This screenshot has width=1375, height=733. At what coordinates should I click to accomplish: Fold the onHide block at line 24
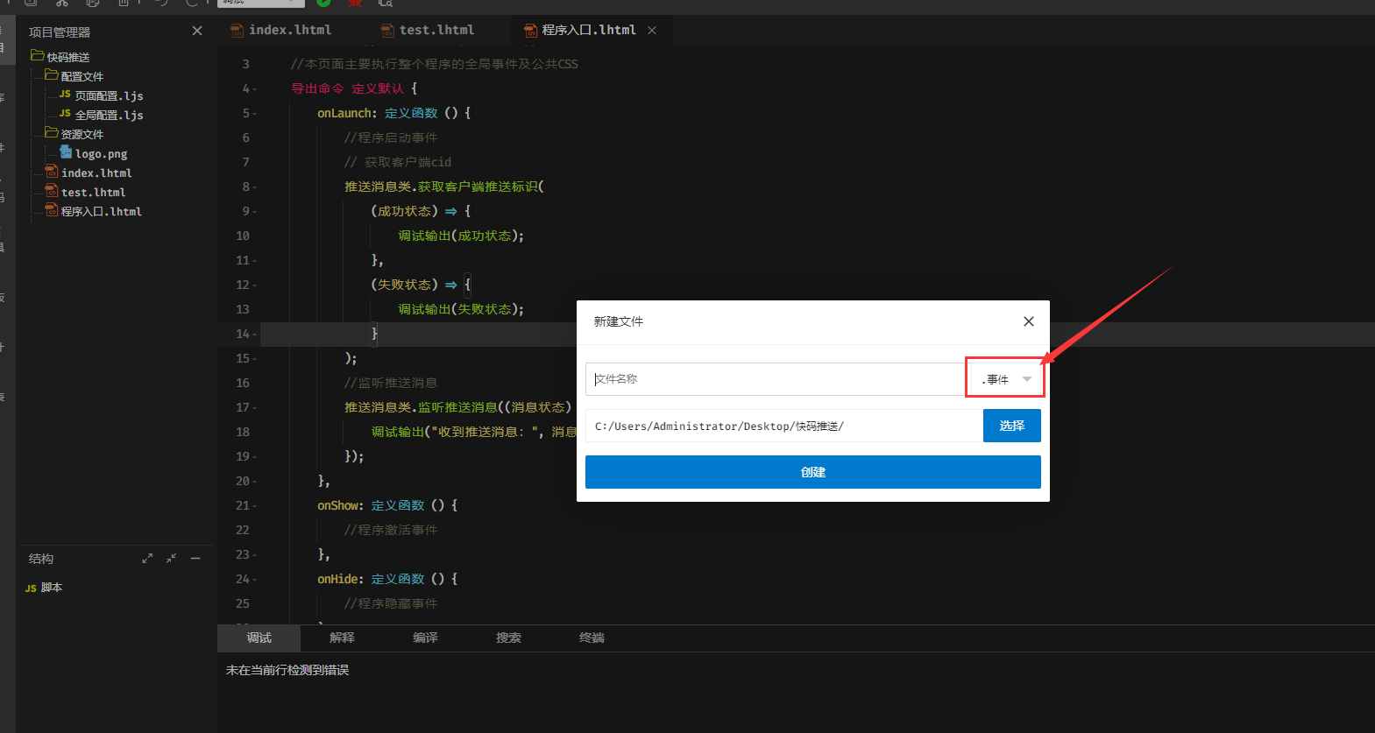254,580
